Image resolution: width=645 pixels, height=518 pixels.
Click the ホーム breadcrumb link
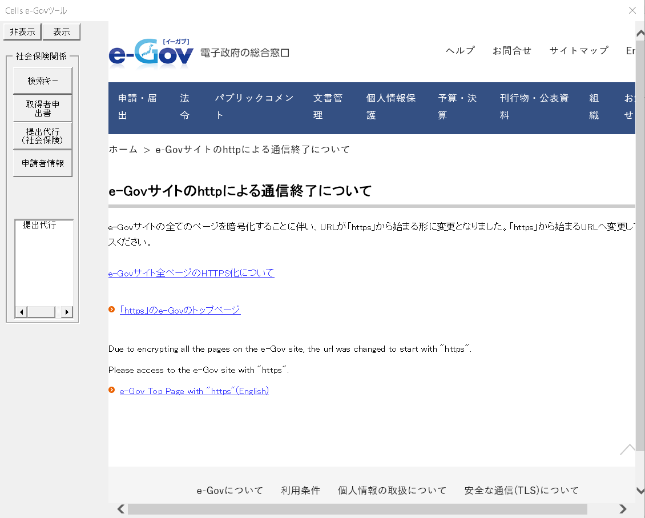coord(123,150)
